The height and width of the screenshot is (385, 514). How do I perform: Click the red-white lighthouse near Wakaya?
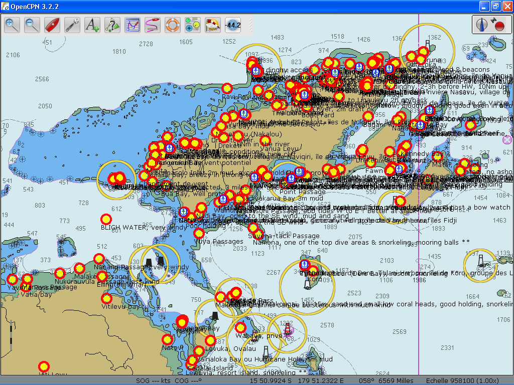288,330
